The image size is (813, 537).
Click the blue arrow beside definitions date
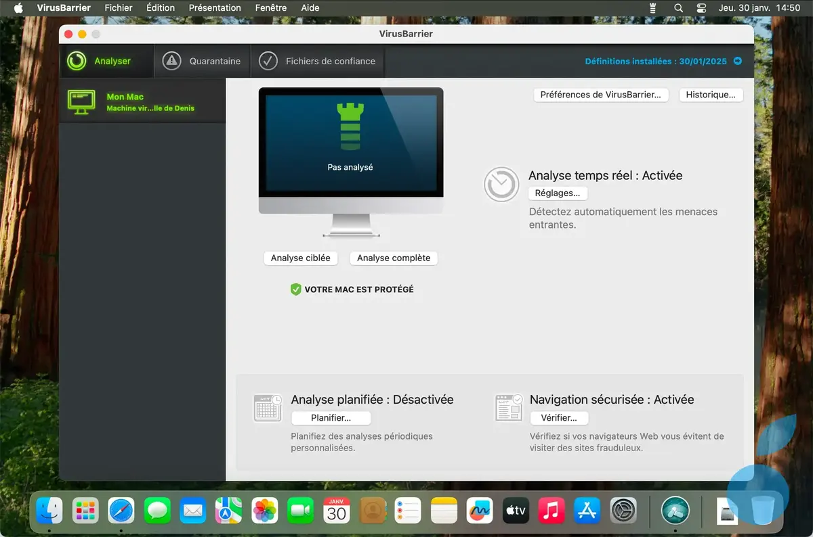pos(738,62)
